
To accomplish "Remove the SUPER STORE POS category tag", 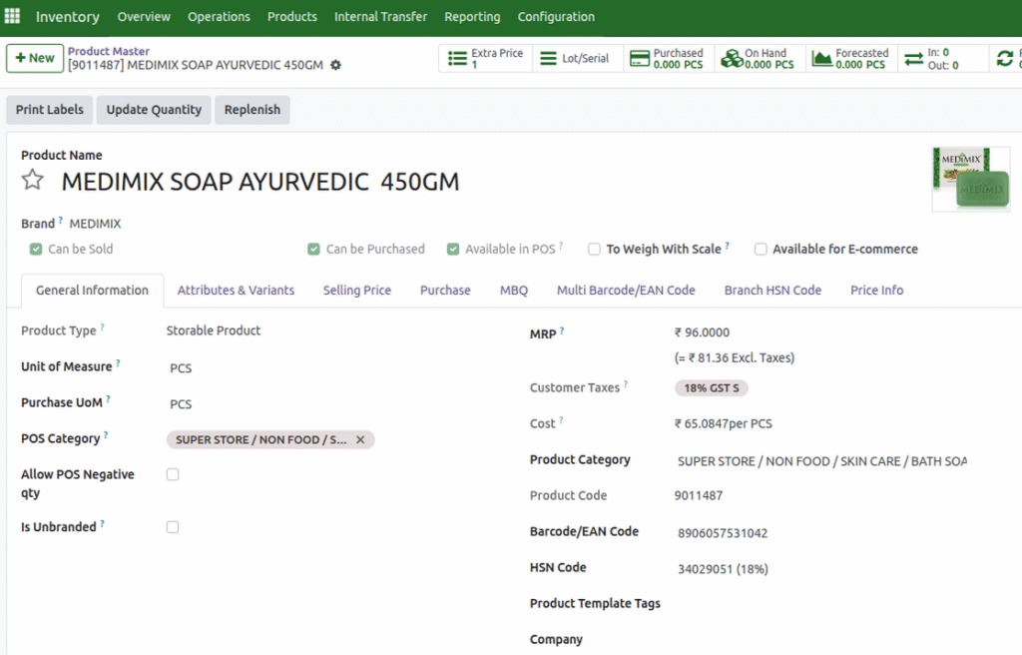I will point(360,439).
